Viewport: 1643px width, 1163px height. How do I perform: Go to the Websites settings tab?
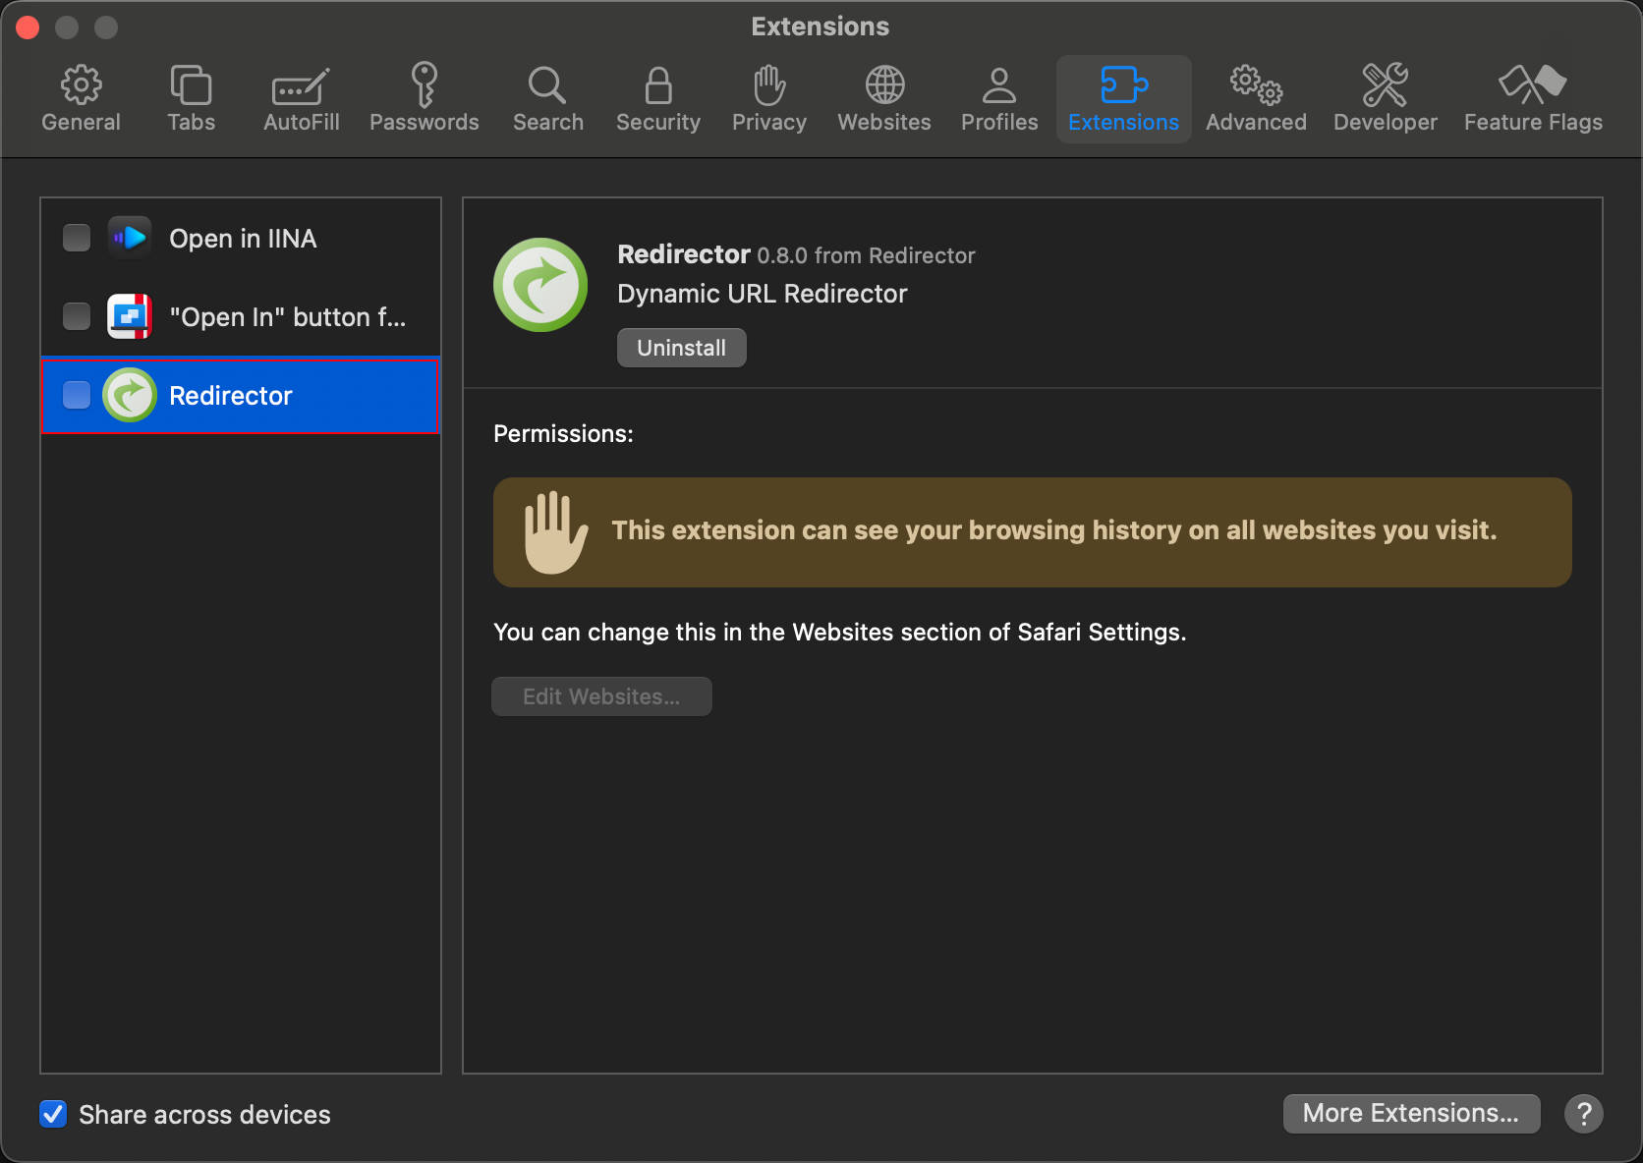click(883, 99)
